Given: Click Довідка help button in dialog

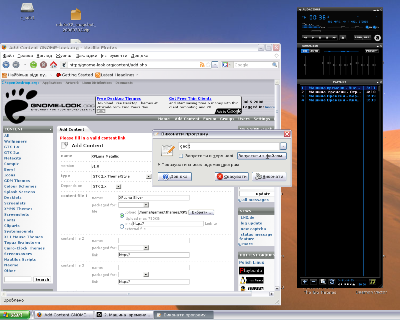Looking at the screenshot, I should click(x=175, y=176).
